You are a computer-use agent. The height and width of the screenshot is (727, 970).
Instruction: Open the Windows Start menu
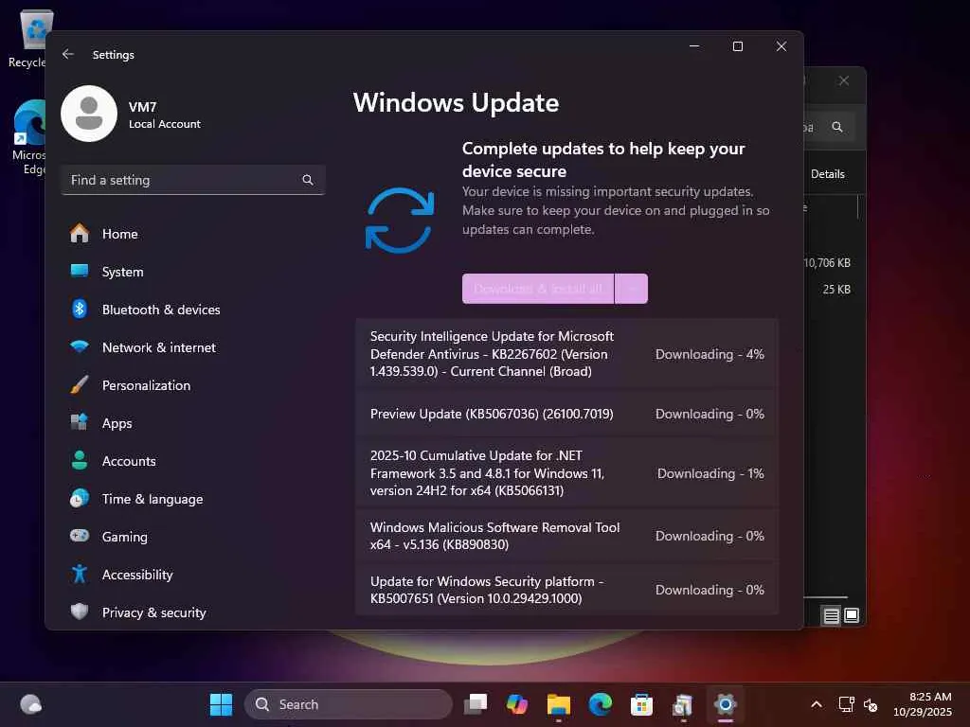click(221, 704)
